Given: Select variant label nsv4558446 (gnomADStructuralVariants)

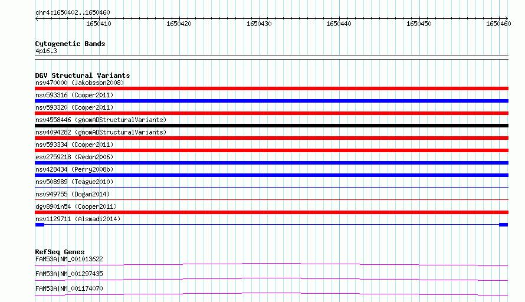Looking at the screenshot, I should [101, 120].
